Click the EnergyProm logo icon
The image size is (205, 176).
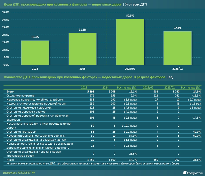coord(185,172)
